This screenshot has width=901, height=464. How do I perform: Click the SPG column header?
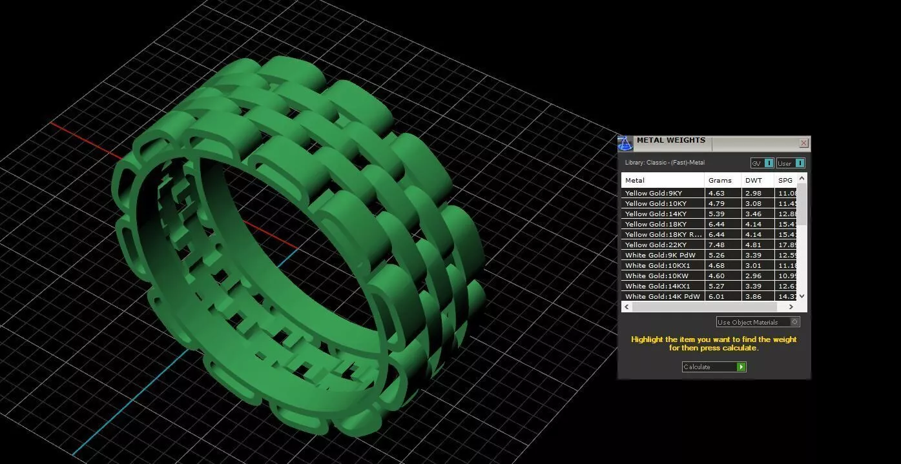tap(785, 180)
